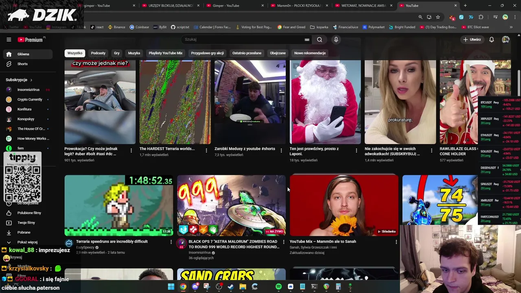The width and height of the screenshot is (521, 293).
Task: Open Discord from the taskbar
Action: point(195,286)
